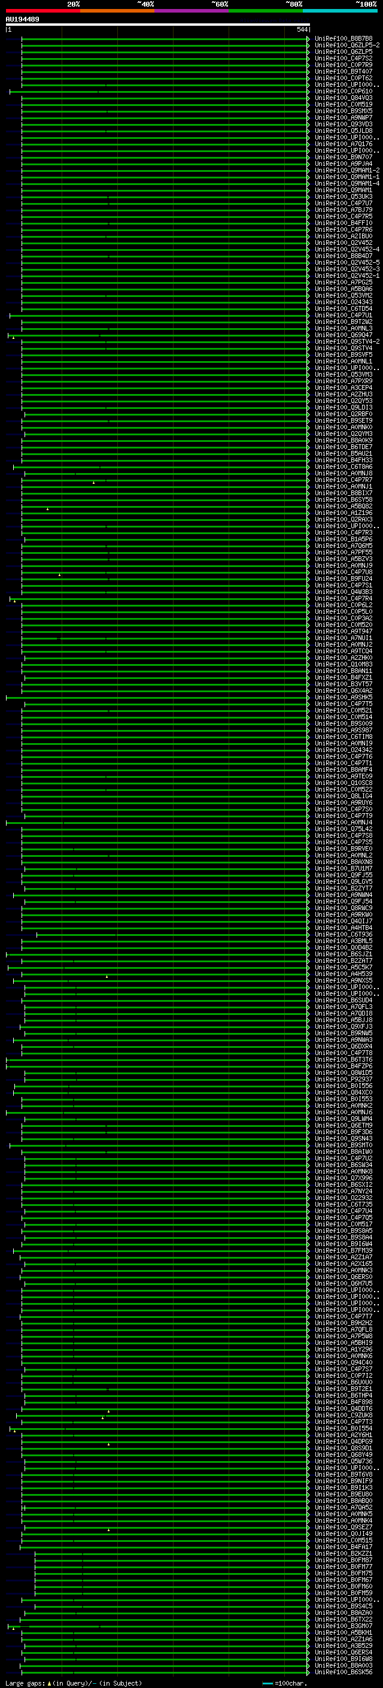Click the cyan ~100% identity color segment
The width and height of the screenshot is (383, 1688).
click(x=340, y=11)
